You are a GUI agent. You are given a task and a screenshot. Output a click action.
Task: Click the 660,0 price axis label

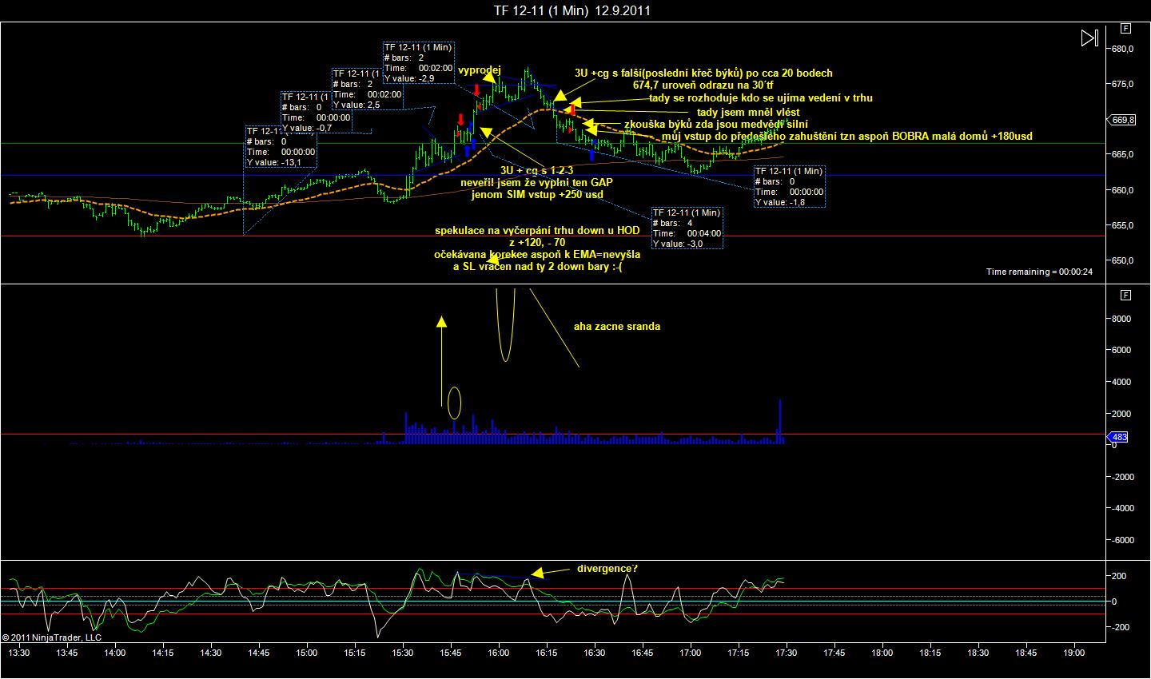1123,190
